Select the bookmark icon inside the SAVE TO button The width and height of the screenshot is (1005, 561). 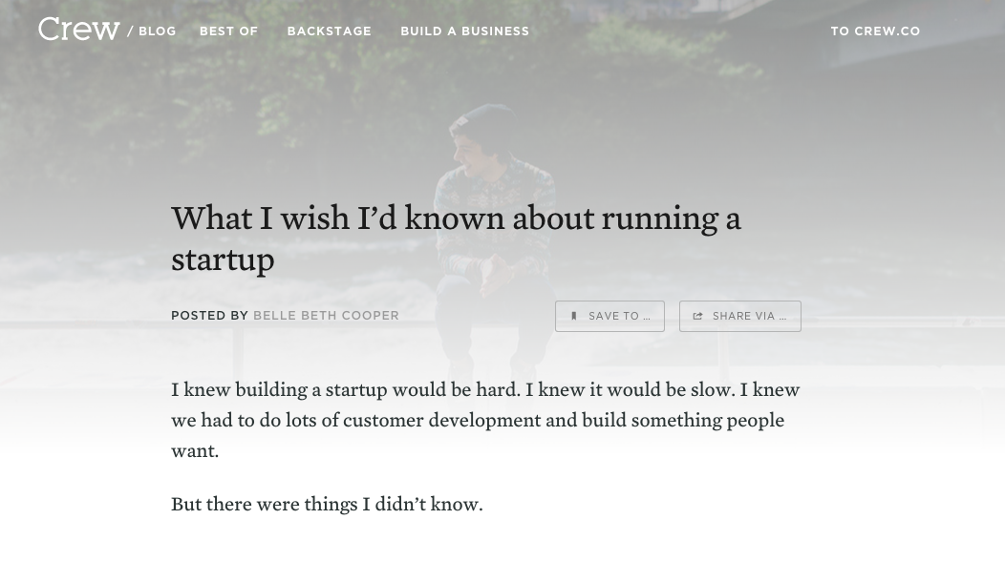point(574,316)
